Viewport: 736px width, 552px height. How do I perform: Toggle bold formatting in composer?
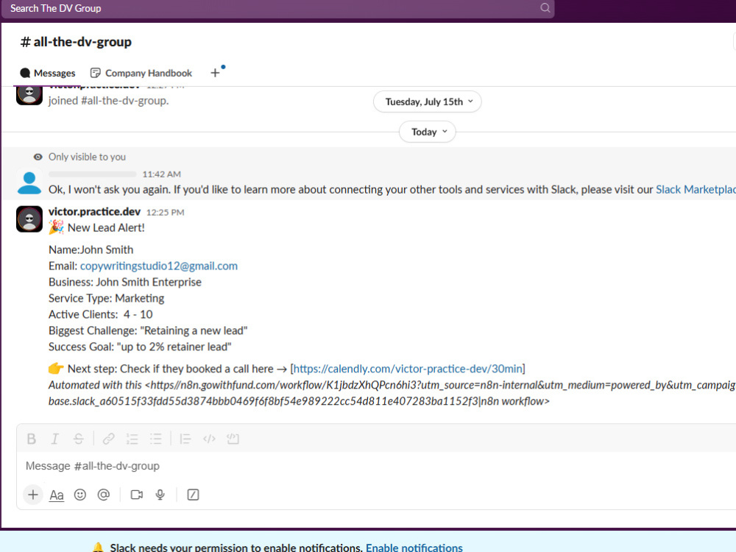[x=32, y=439]
